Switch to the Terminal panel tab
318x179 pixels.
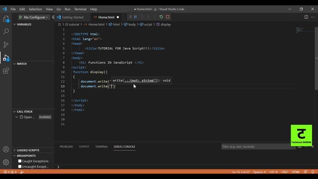pos(101,147)
